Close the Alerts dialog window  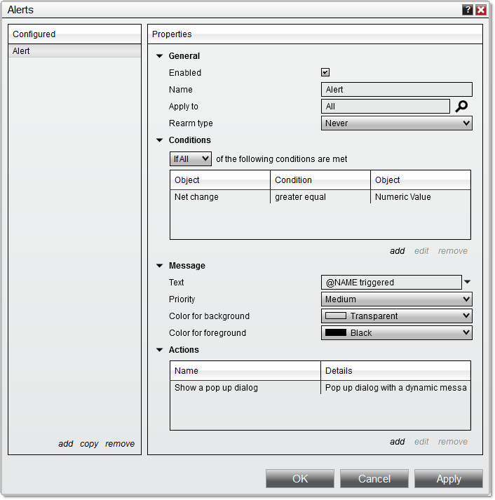coord(481,10)
